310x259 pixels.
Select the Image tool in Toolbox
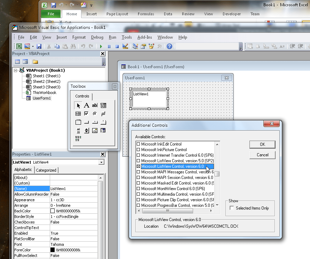coord(95,131)
